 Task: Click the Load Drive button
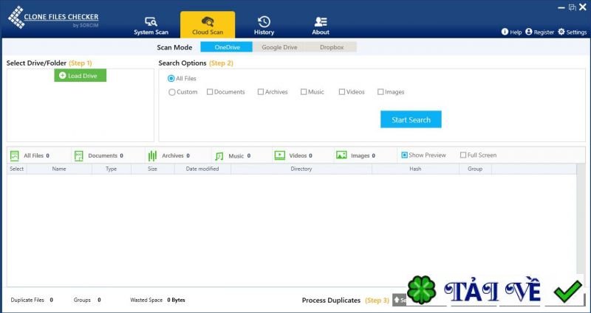pyautogui.click(x=81, y=76)
